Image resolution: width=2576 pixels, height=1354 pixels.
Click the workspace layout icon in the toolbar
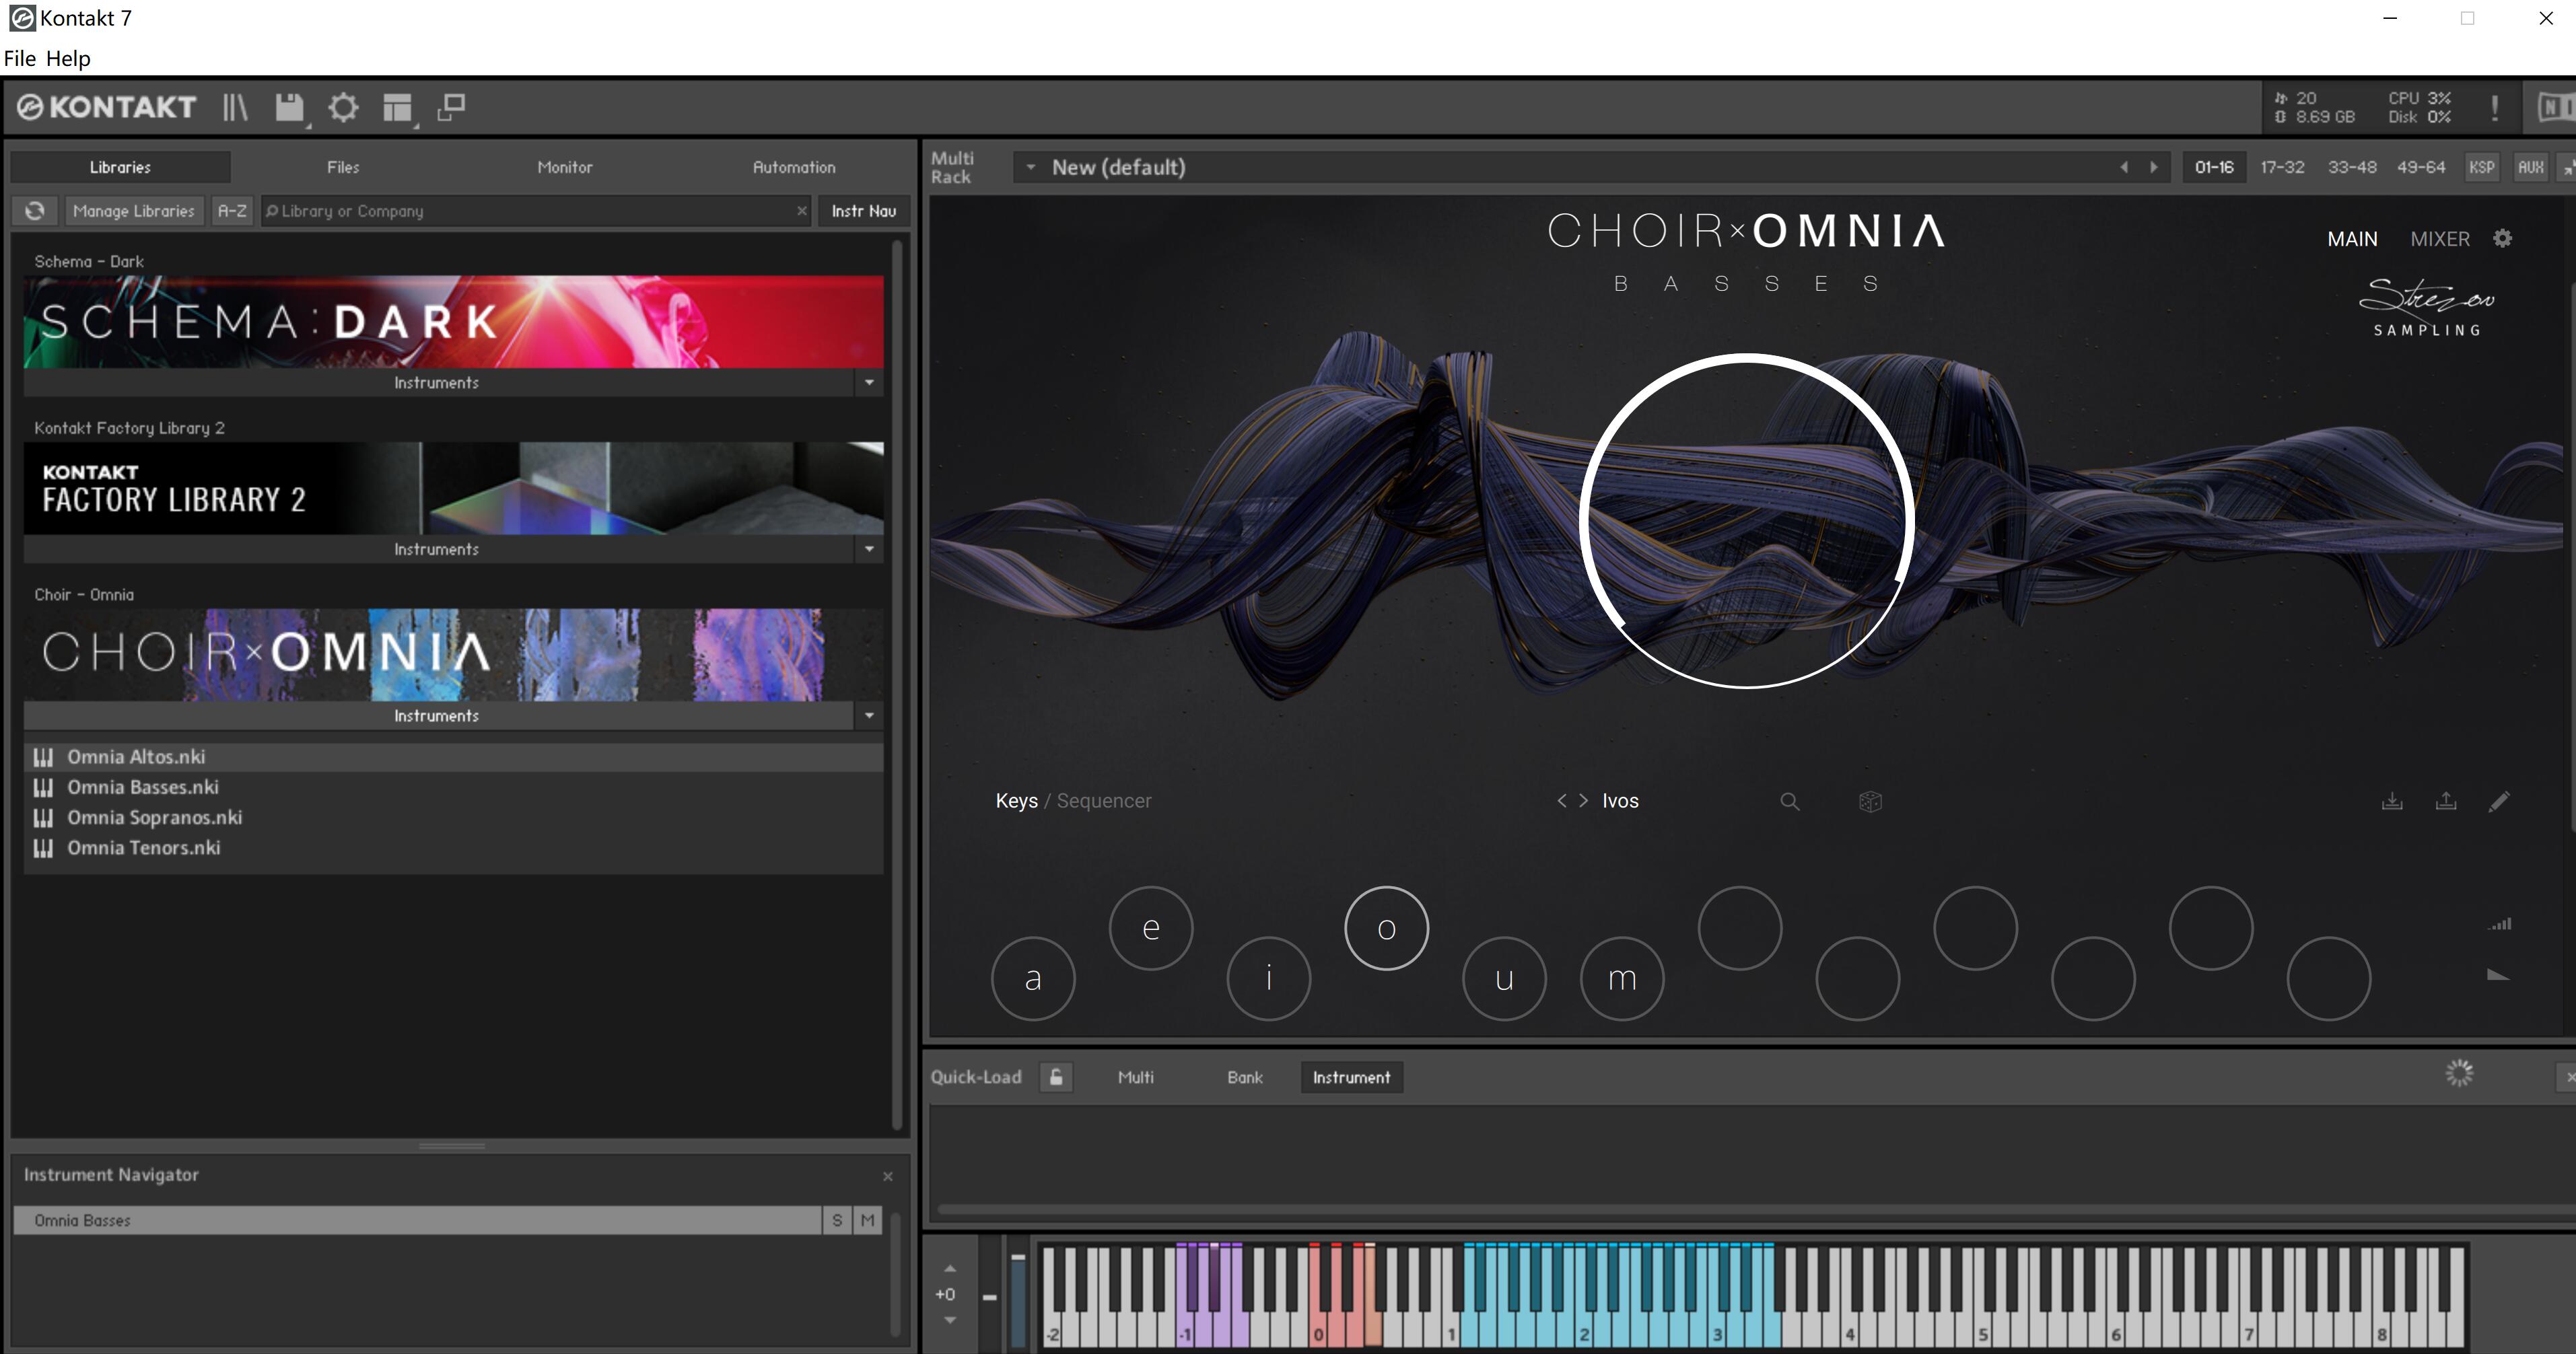(396, 108)
